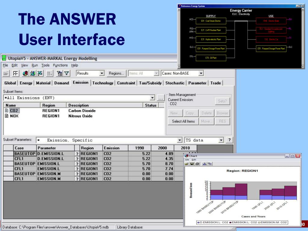Open the Edit menu in main window
308x231 pixels.
(14, 65)
